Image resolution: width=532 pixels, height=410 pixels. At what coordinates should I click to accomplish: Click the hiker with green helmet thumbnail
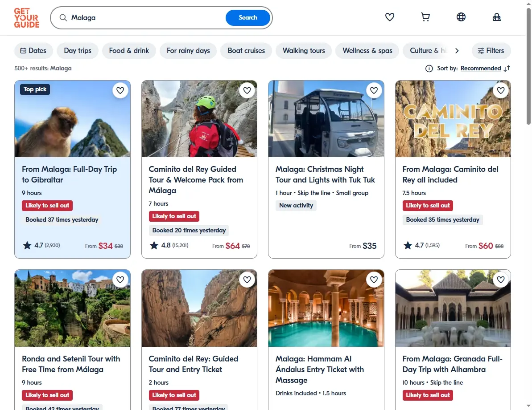click(199, 119)
